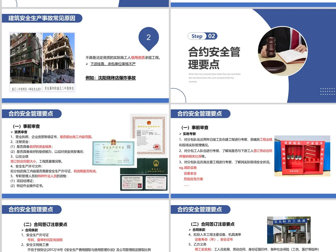Click the red text 良好的资金链条
The width and height of the screenshot is (336, 252).
(x=41, y=147)
